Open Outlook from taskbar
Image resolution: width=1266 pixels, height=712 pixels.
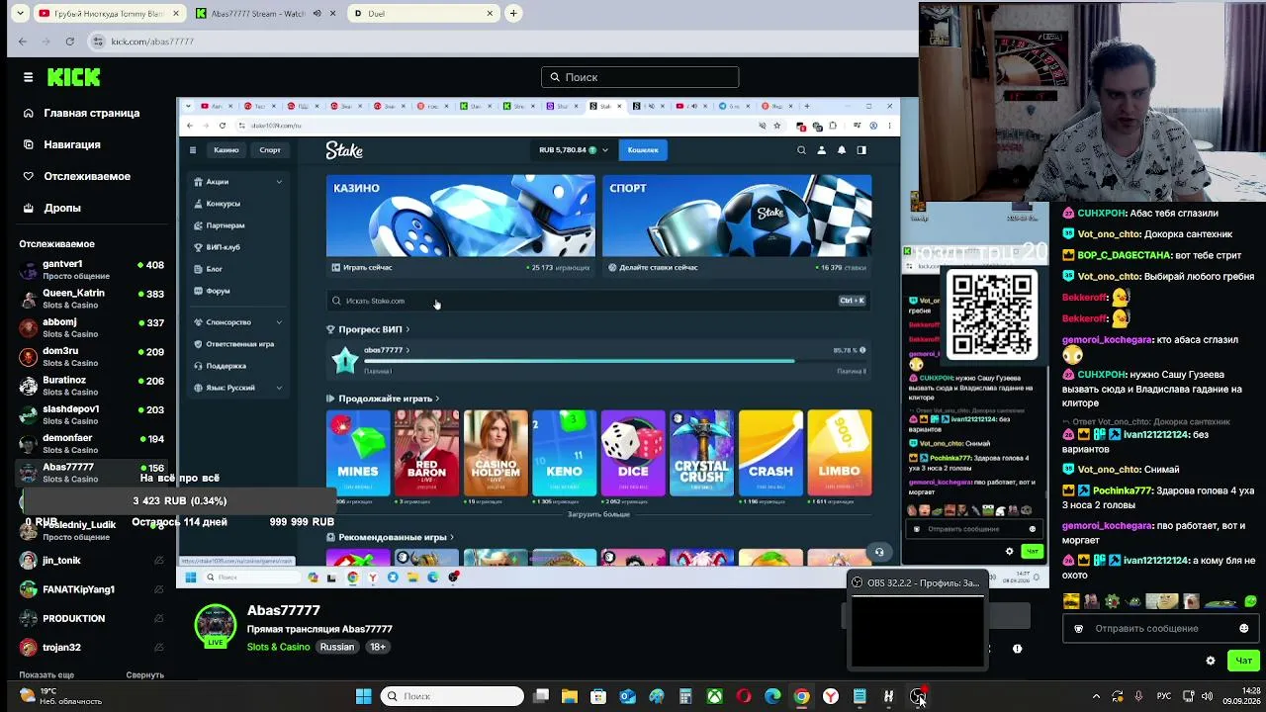(627, 696)
